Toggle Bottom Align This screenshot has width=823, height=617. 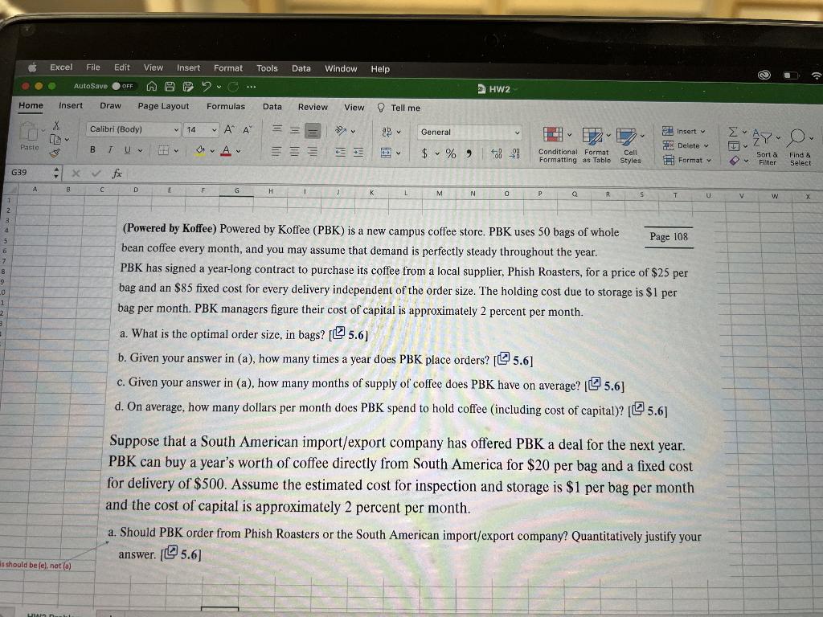313,131
